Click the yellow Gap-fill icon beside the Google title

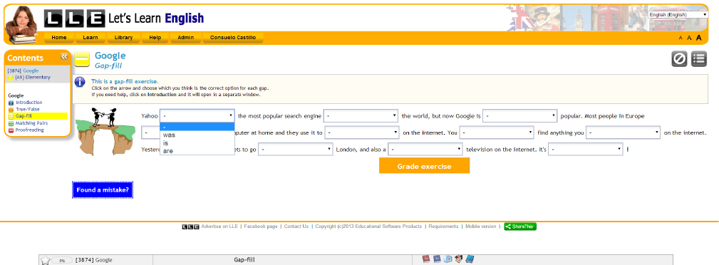coord(82,60)
